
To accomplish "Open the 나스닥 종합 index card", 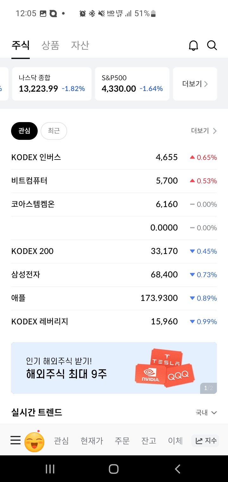I will (52, 84).
